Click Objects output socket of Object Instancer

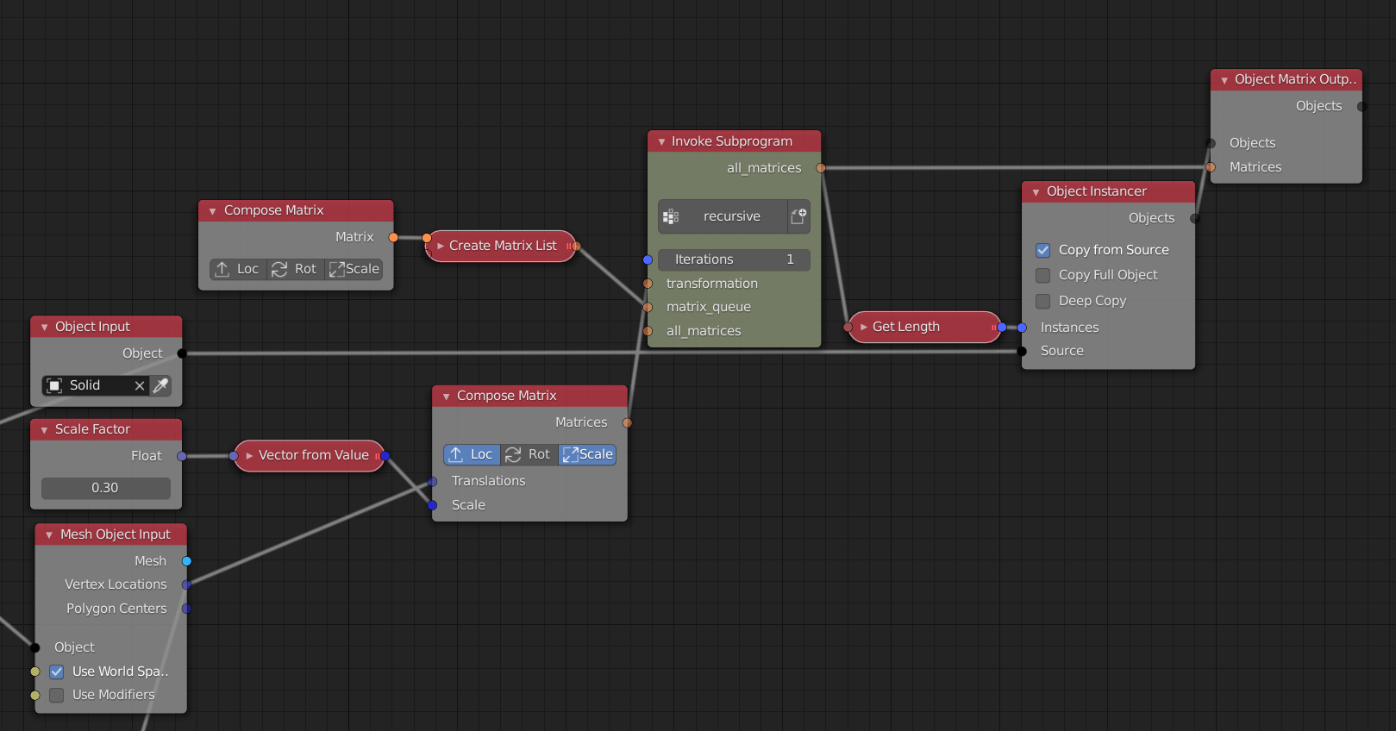point(1195,218)
